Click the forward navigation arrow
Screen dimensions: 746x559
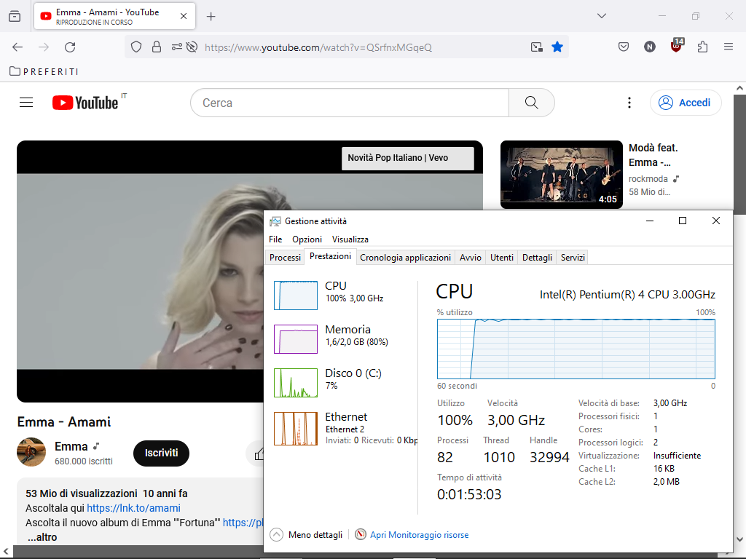pos(44,47)
